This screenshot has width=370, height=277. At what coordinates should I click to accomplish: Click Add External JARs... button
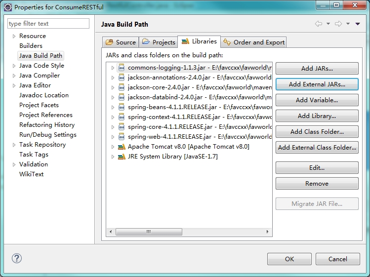(317, 84)
